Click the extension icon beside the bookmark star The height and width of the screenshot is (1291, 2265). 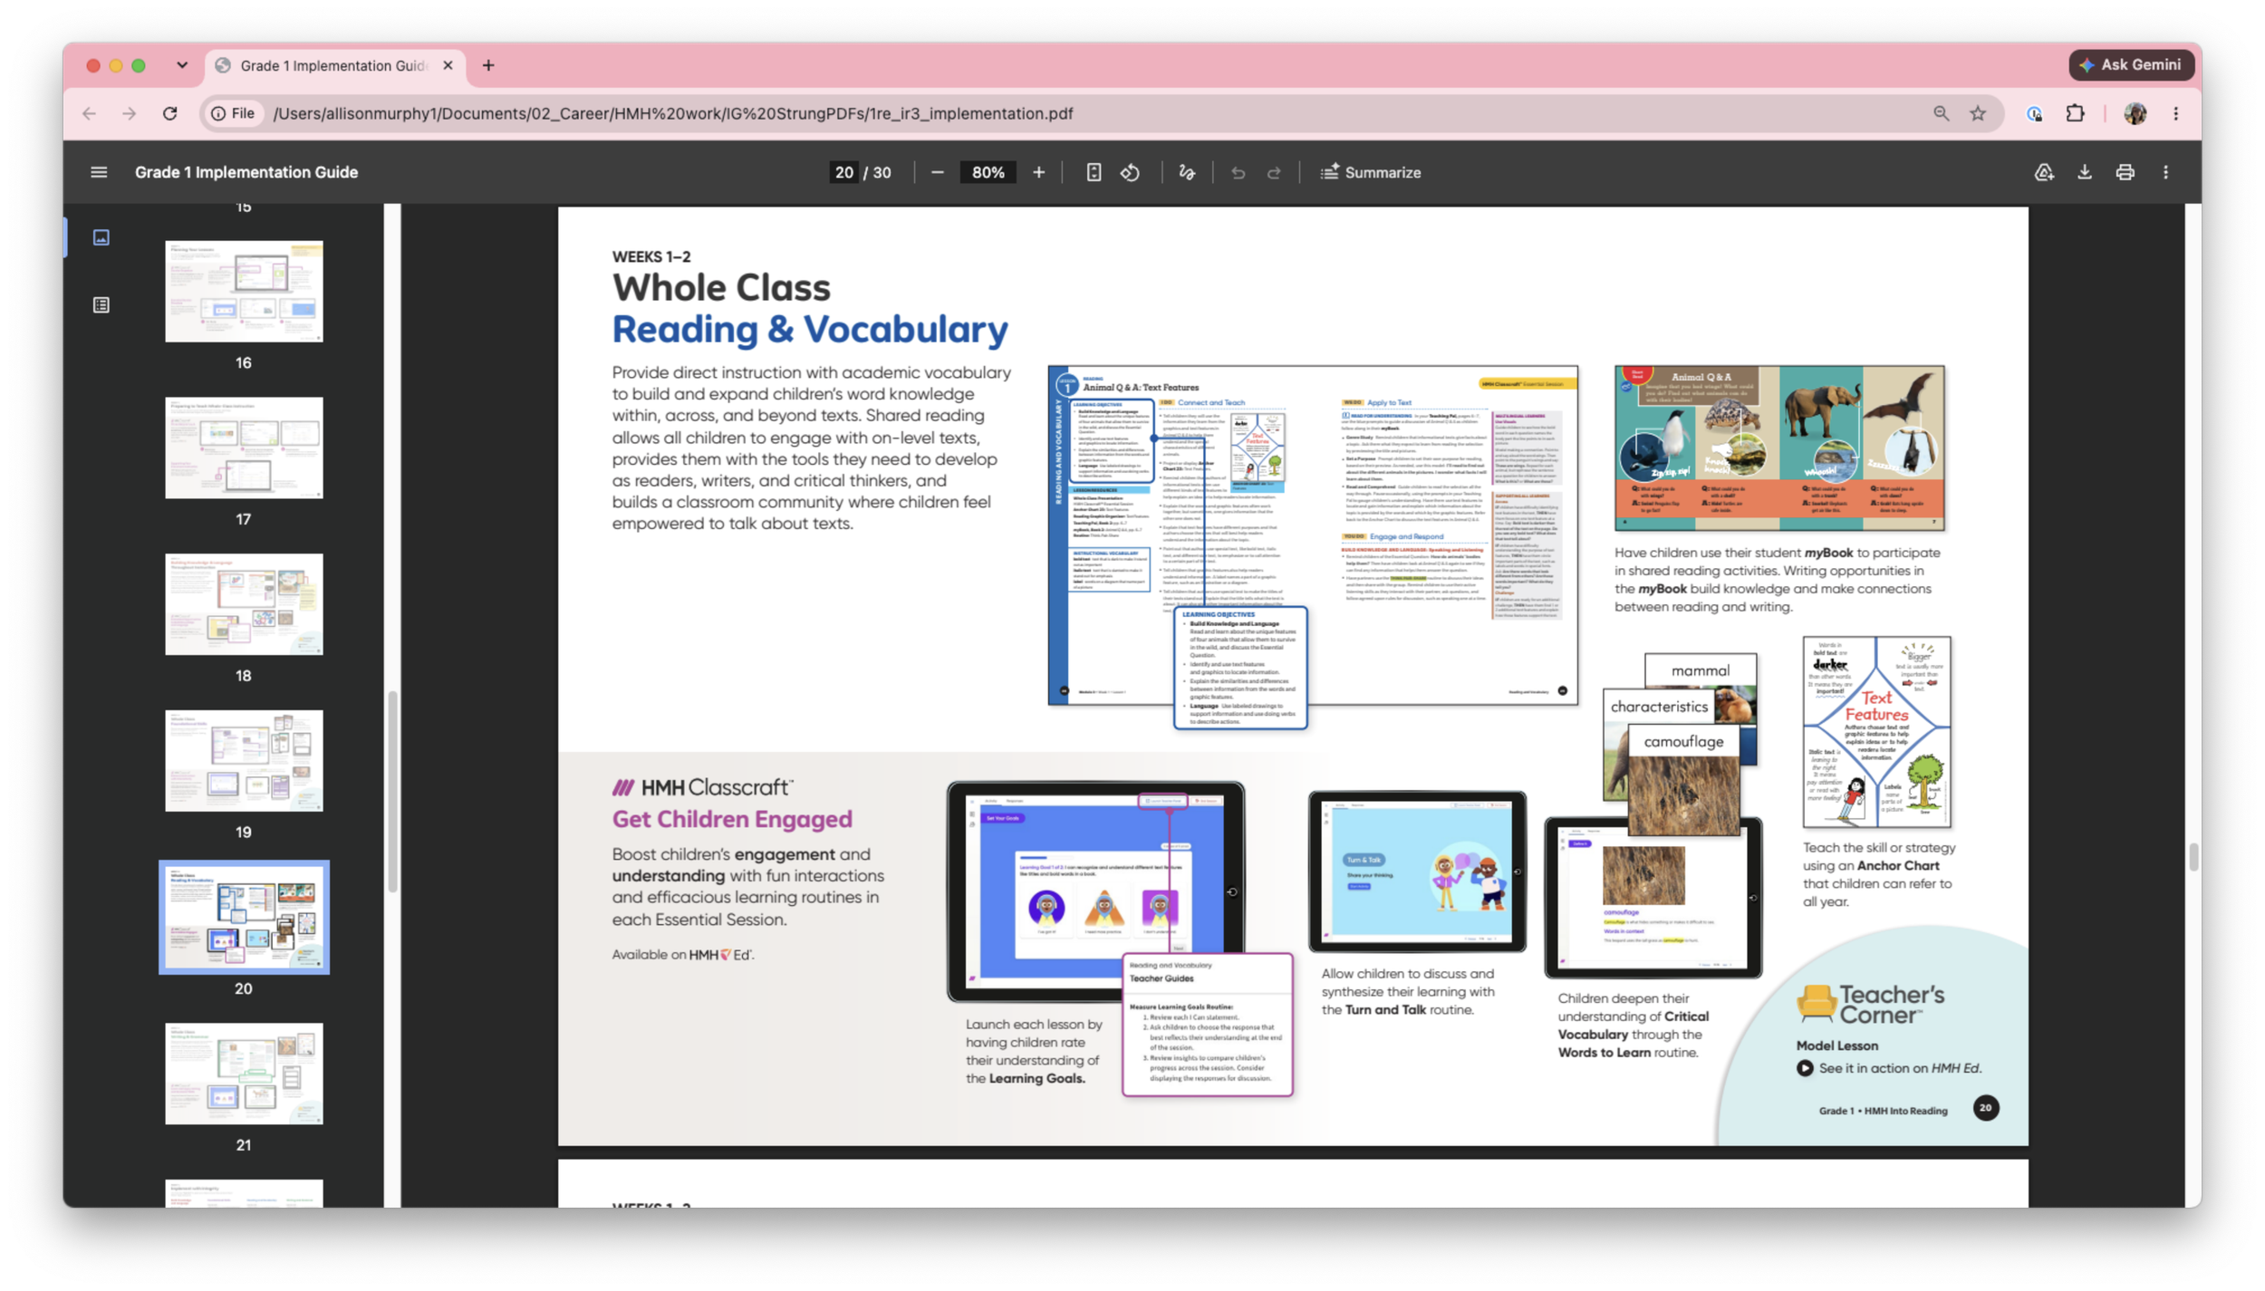point(2034,113)
